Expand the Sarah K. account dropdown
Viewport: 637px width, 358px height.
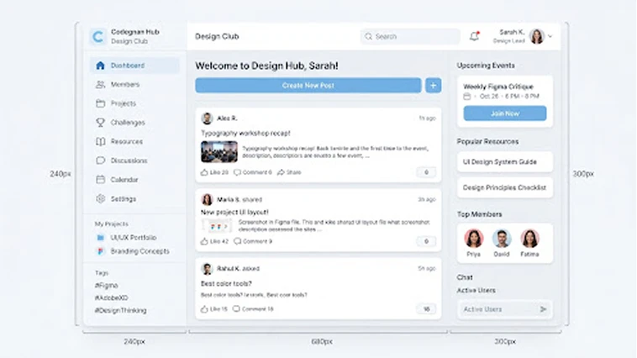(550, 37)
